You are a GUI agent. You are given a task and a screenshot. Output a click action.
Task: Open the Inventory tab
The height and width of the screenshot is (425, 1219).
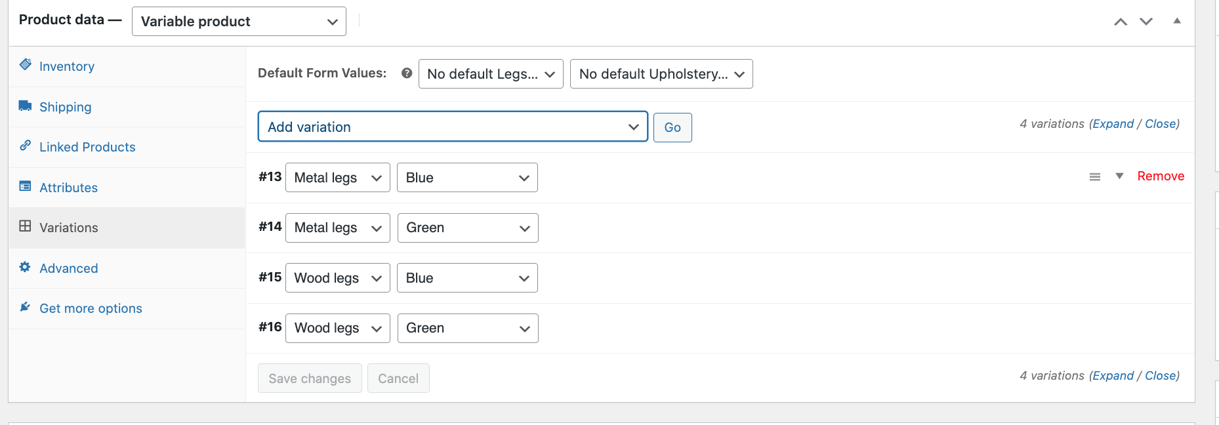coord(127,66)
